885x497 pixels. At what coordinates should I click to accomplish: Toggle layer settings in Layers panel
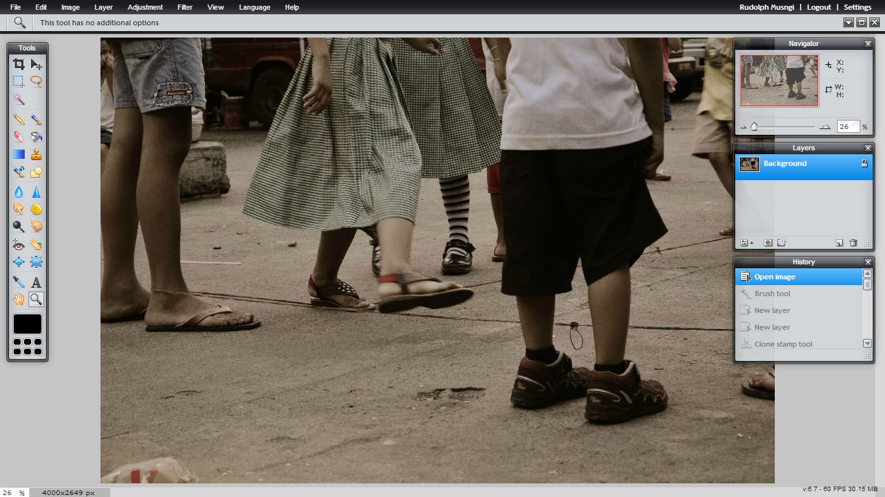tap(746, 243)
